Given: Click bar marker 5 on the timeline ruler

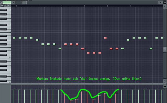Looking at the screenshot, I should pos(85,6).
